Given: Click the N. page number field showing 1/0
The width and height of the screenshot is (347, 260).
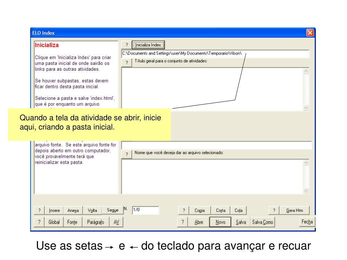Looking at the screenshot, I should (146, 210).
